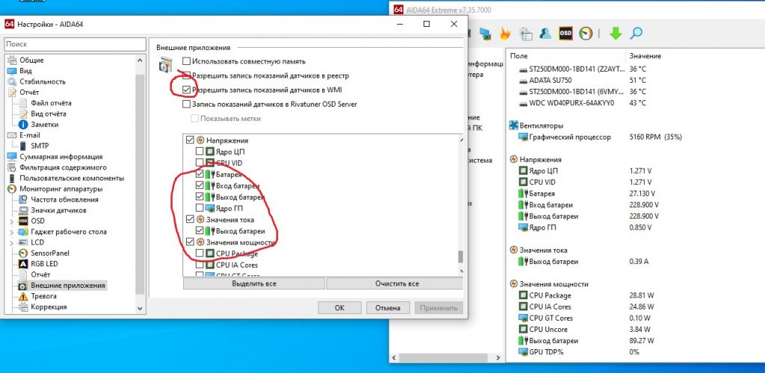This screenshot has height=373, width=765.
Task: Select Фильтрация содержимого in settings tree
Action: pos(63,168)
